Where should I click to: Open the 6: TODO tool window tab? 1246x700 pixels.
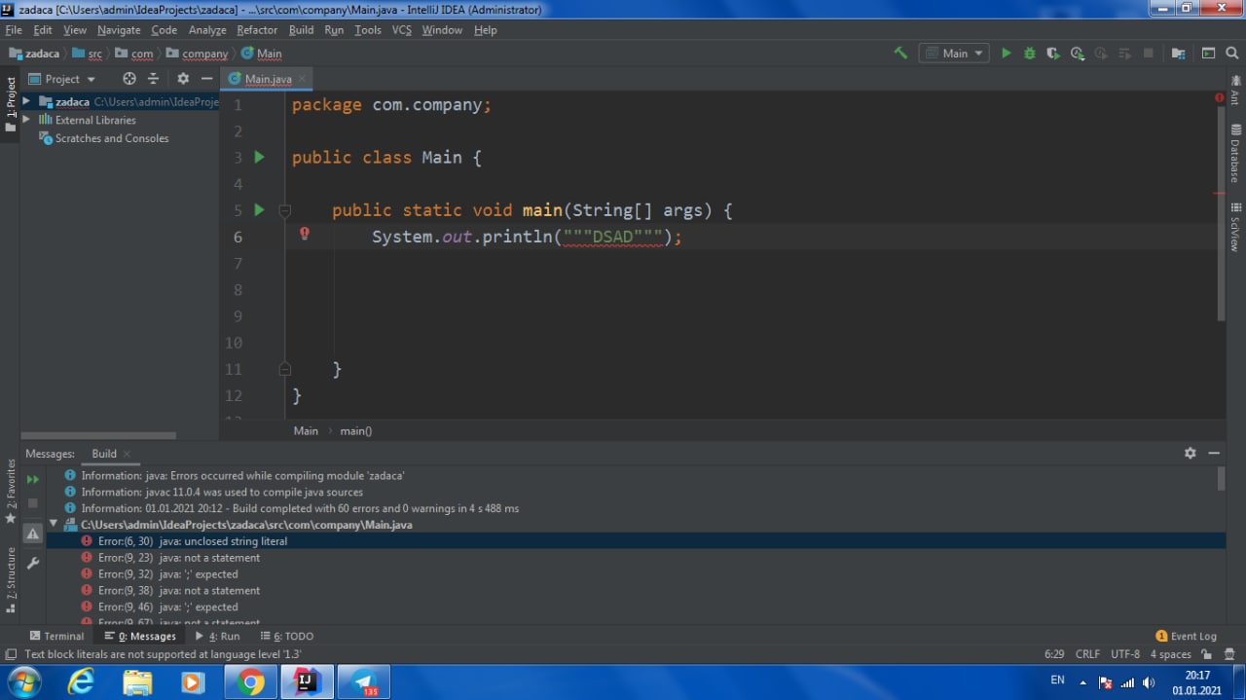tap(286, 636)
